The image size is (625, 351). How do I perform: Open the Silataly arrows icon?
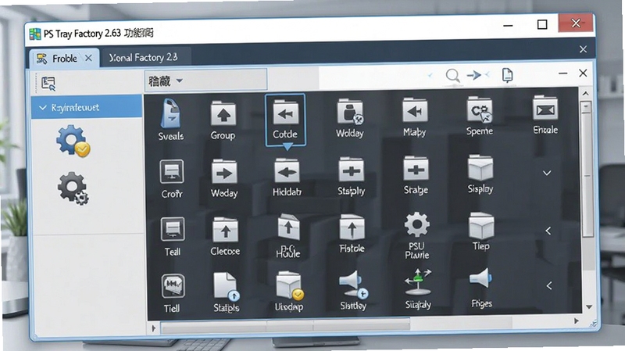tap(418, 282)
